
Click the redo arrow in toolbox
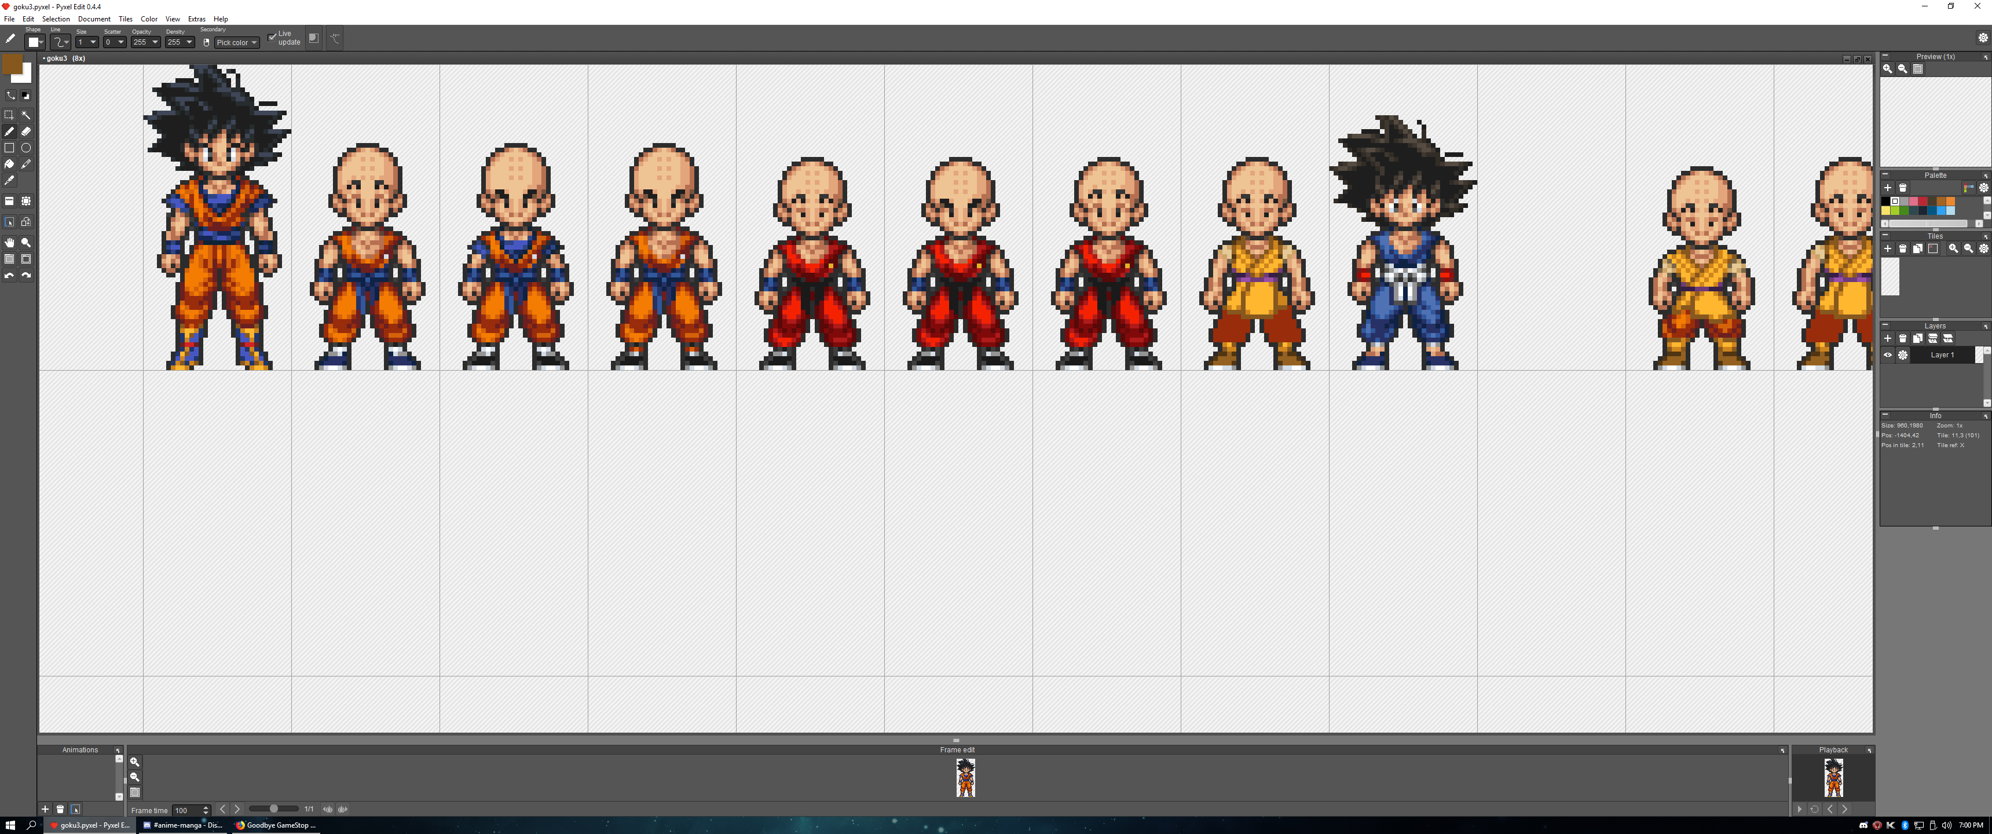pos(26,276)
